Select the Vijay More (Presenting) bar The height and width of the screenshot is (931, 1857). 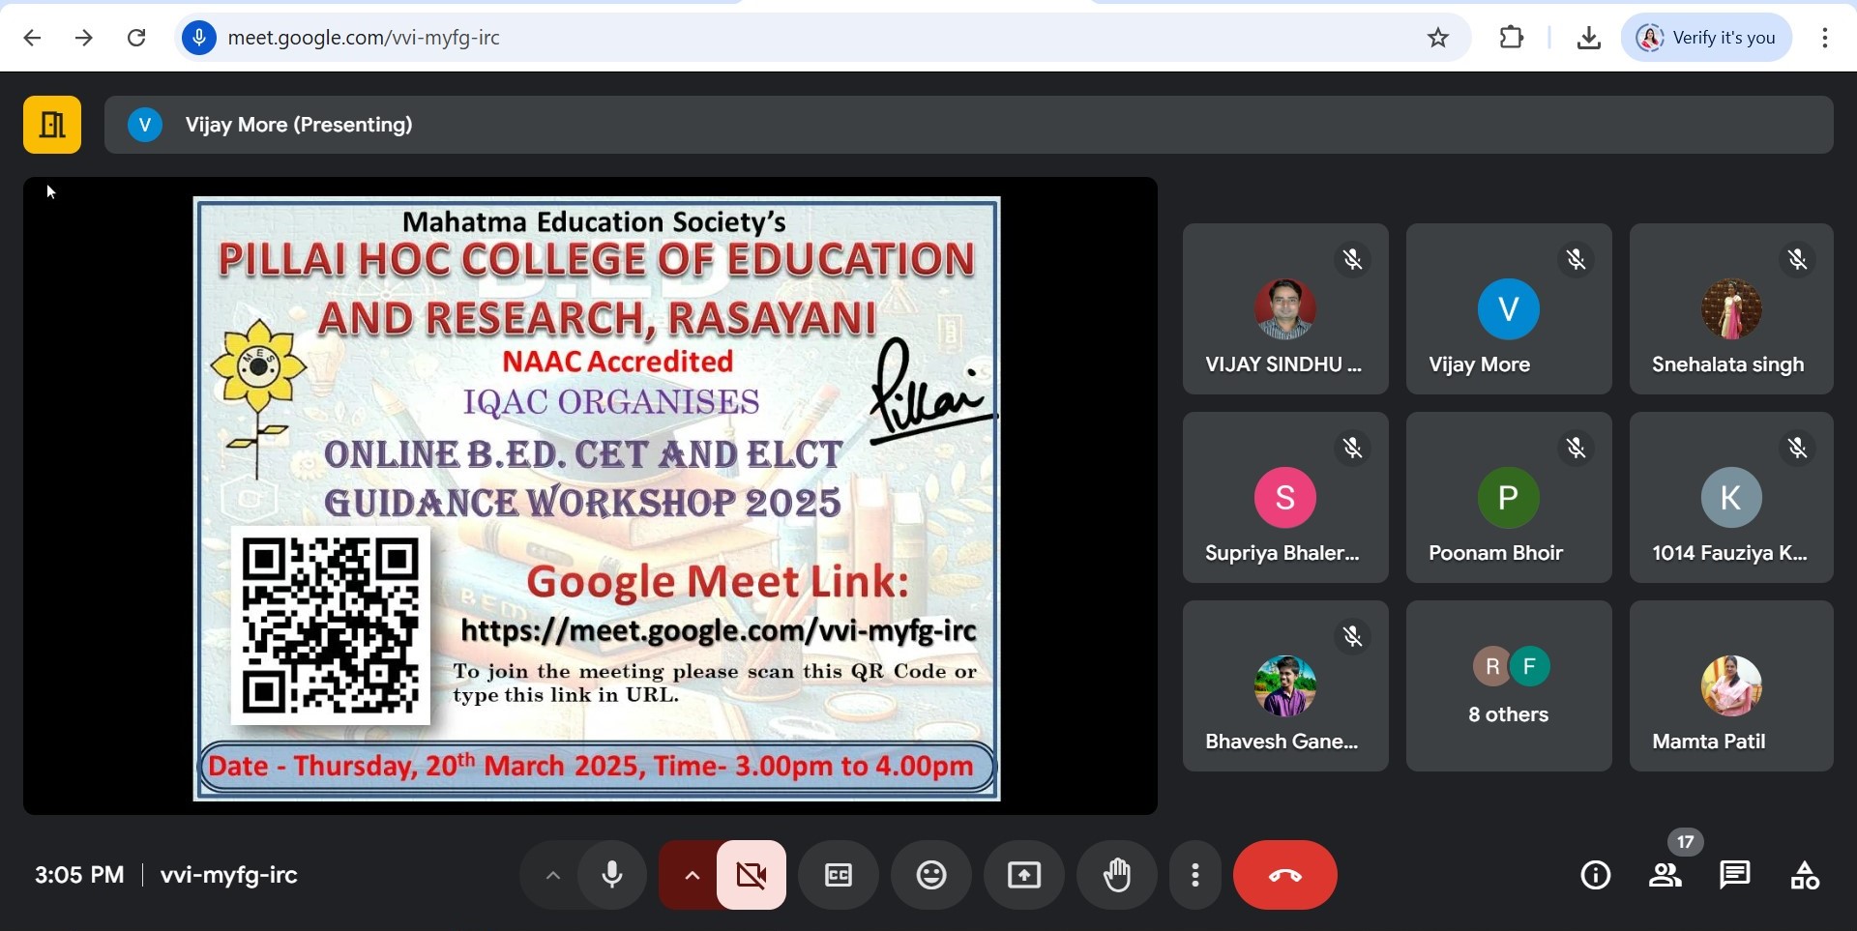[x=967, y=125]
